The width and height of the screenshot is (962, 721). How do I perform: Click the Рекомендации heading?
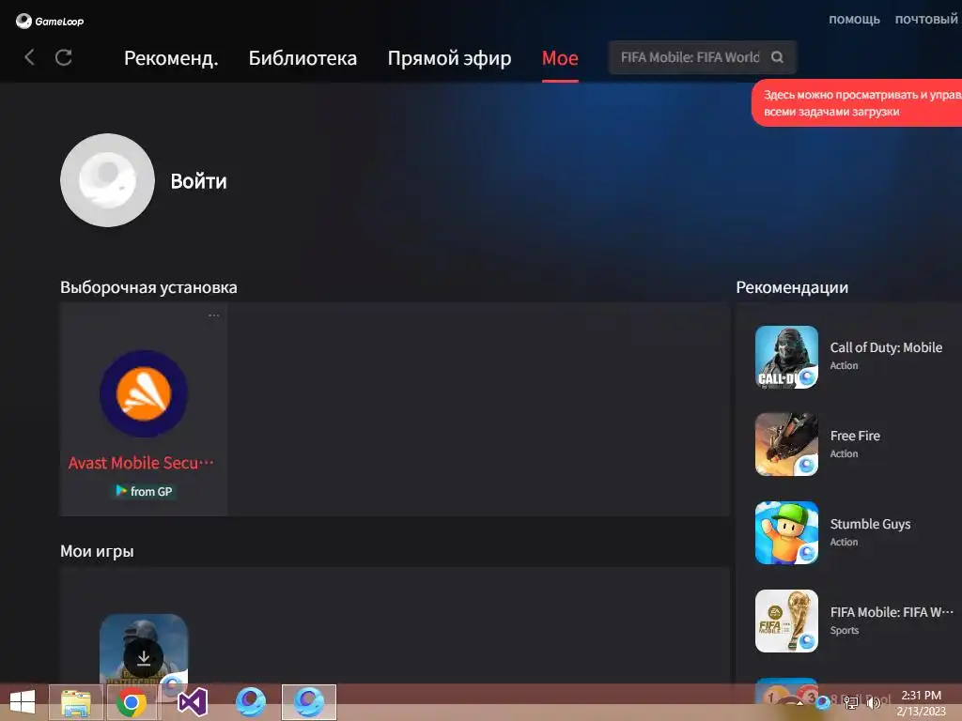point(792,287)
